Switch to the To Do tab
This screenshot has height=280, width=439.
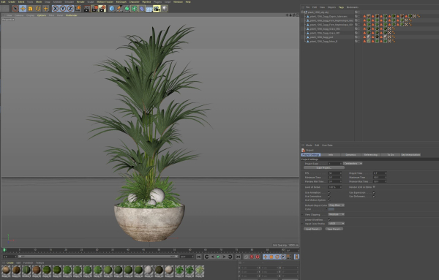pos(391,155)
